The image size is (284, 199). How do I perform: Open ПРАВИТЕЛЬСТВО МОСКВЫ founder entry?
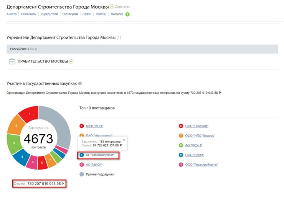[43, 61]
